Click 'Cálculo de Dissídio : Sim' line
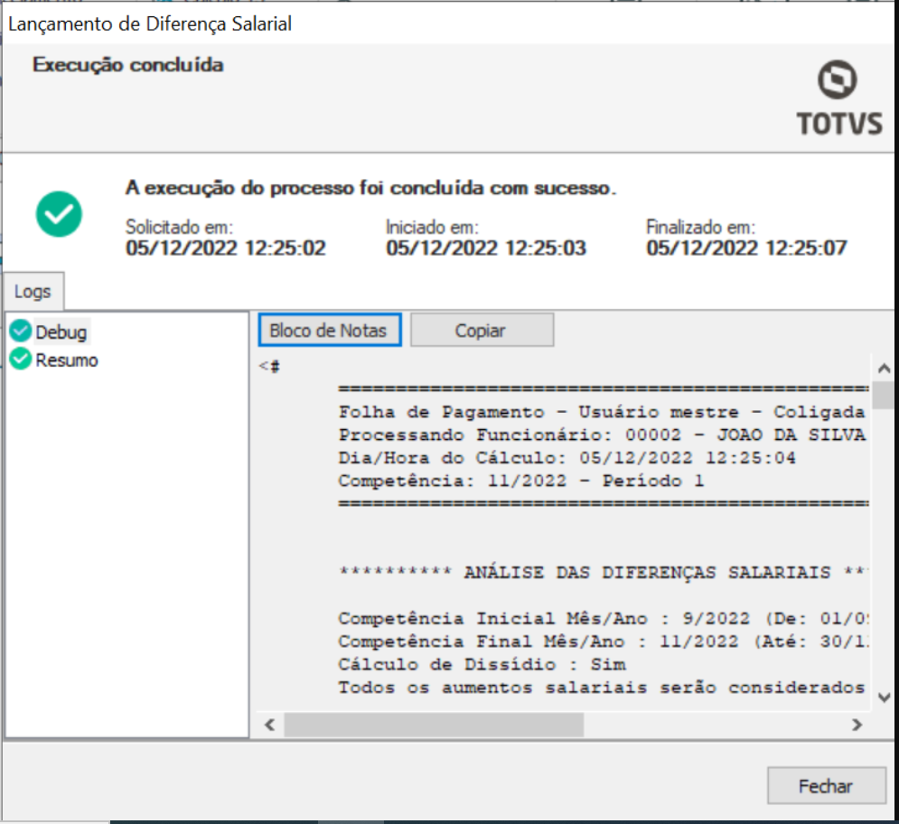Viewport: 899px width, 824px height. 482,664
